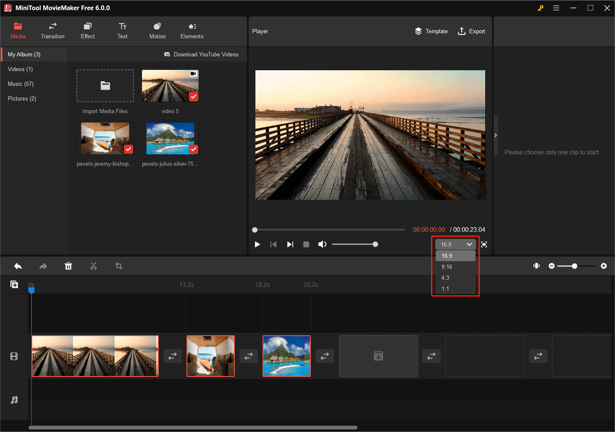Expand the right property panel arrow
Image resolution: width=615 pixels, height=432 pixels.
pos(496,135)
